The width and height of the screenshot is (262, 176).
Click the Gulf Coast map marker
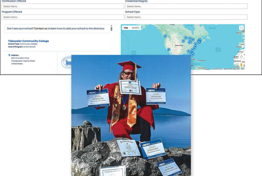[x=189, y=51]
